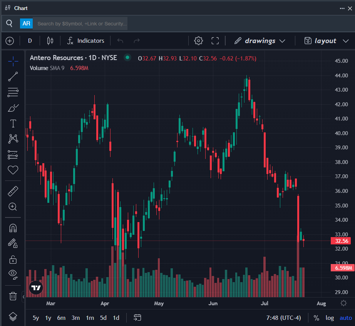Click the 6.598M volume axis label
The image size is (355, 326).
pyautogui.click(x=343, y=268)
